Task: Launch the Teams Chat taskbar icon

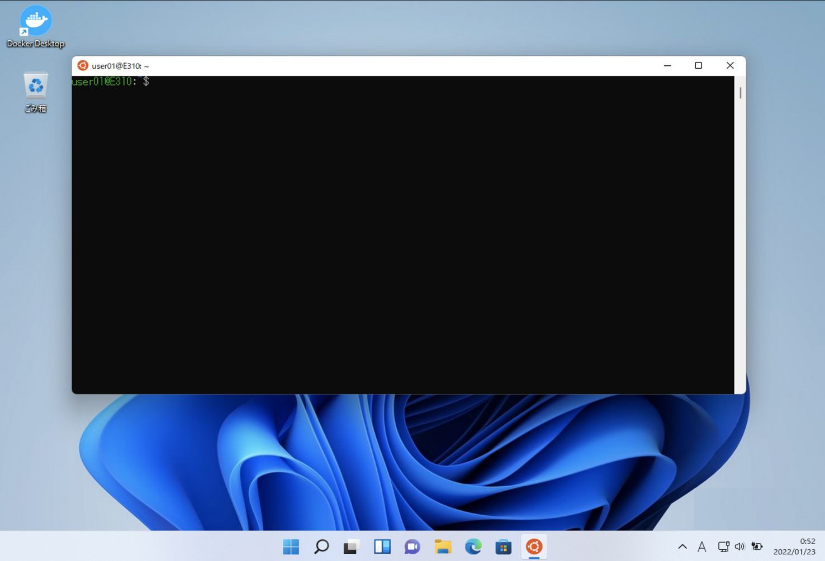Action: coord(412,546)
